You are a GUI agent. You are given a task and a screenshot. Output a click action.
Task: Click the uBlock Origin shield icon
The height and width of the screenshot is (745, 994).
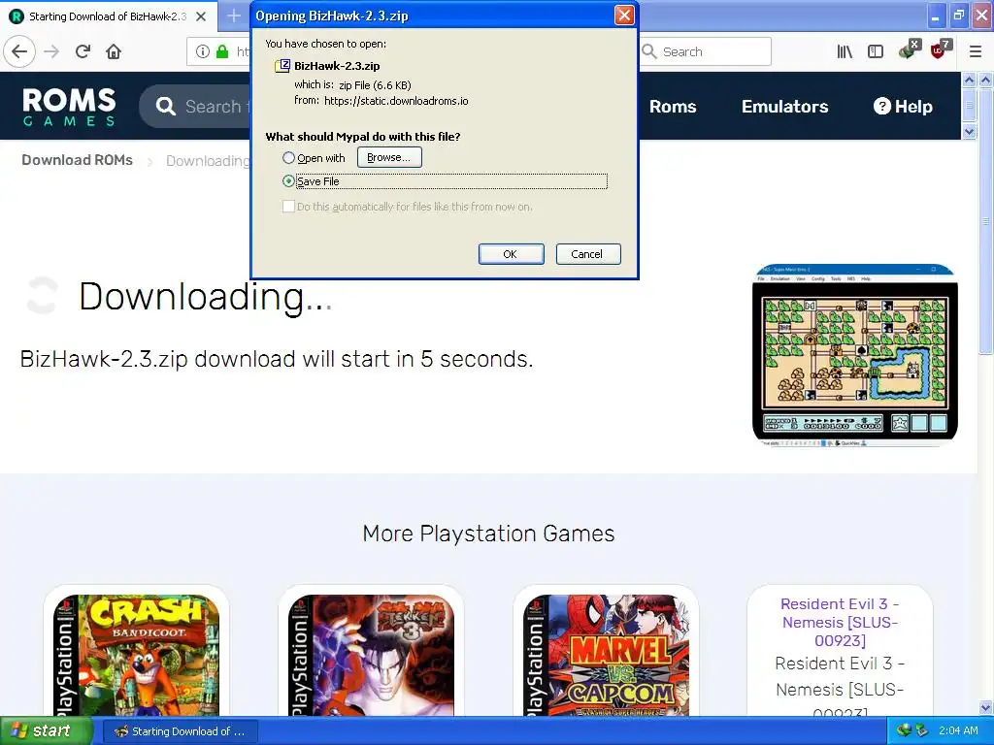[x=939, y=50]
